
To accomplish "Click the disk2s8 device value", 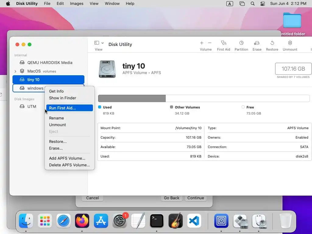I will (302, 156).
